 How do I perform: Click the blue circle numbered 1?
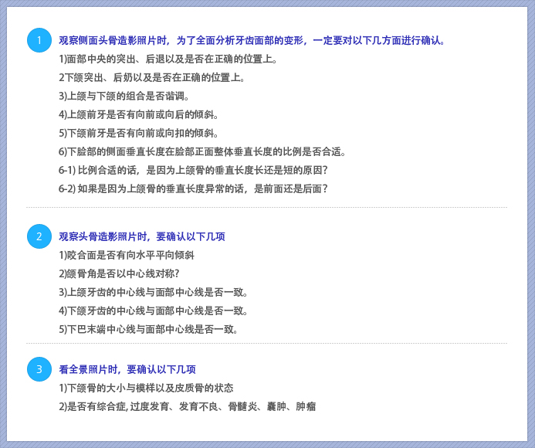(x=39, y=40)
